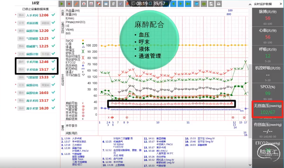
Task: Click the floppy disk save icon
Action: click(211, 4)
